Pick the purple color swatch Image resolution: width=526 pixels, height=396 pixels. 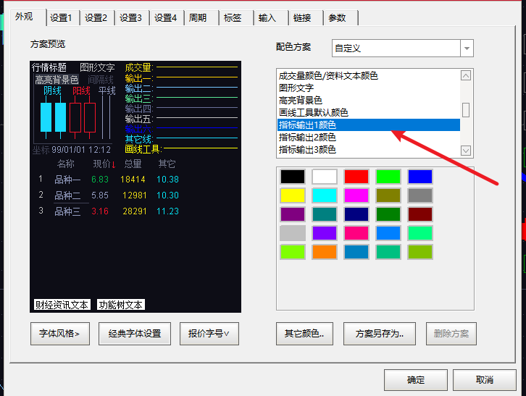tap(293, 214)
